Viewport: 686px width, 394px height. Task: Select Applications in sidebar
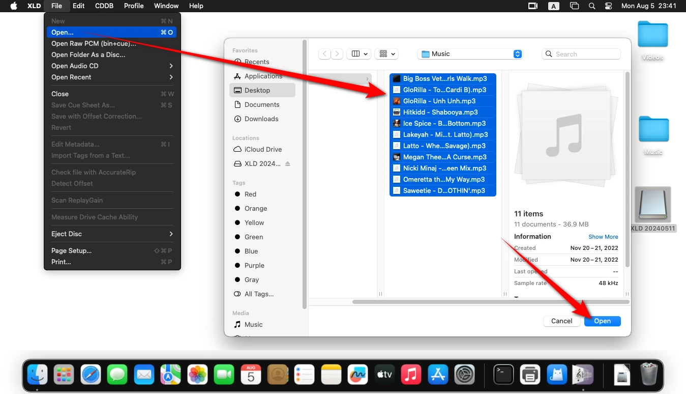pos(262,76)
